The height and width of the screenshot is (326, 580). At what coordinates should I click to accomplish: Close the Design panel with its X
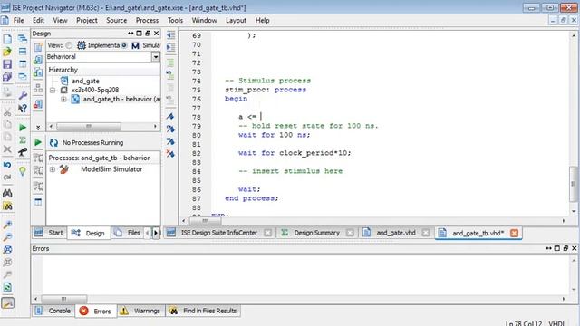click(157, 34)
